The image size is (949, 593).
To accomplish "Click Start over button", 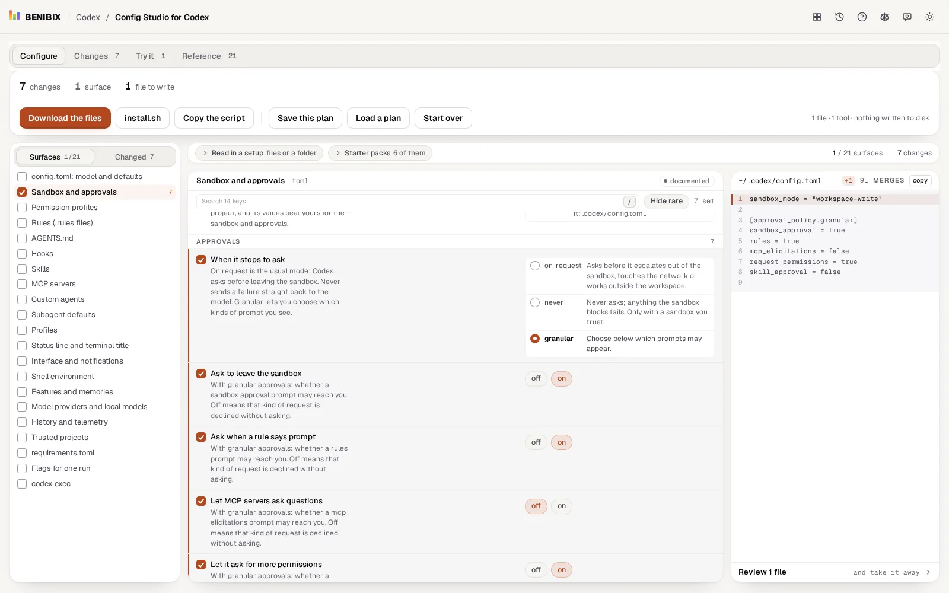I will (443, 118).
